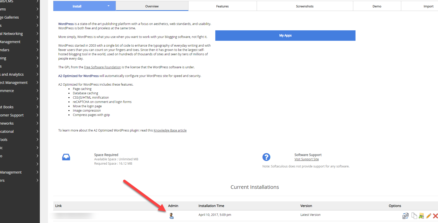This screenshot has height=223, width=438.
Task: Switch to the Features tab
Action: [x=222, y=6]
